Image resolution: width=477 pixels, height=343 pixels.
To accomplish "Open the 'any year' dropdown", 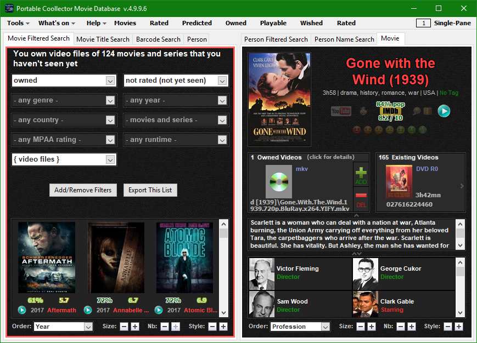I will (176, 100).
